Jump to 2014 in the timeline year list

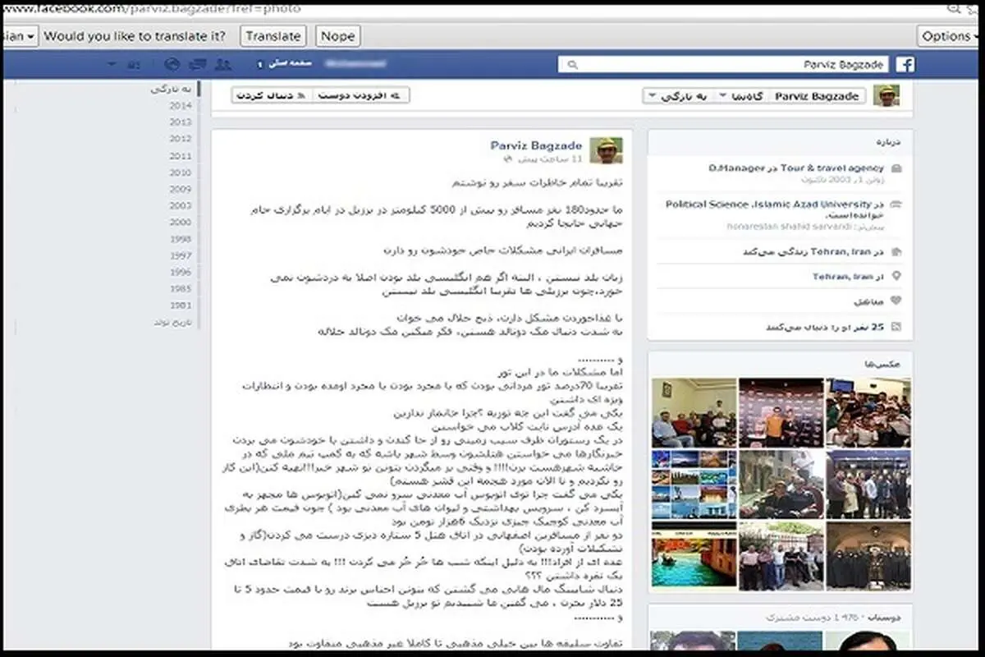click(x=181, y=106)
